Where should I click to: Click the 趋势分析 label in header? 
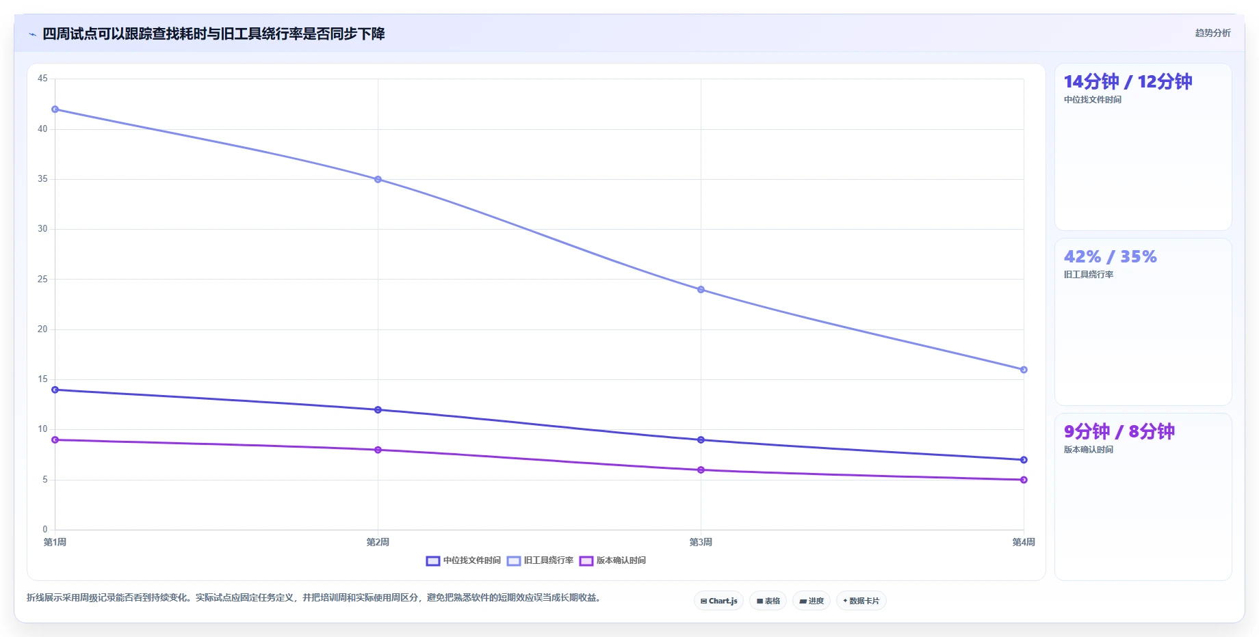tap(1212, 33)
